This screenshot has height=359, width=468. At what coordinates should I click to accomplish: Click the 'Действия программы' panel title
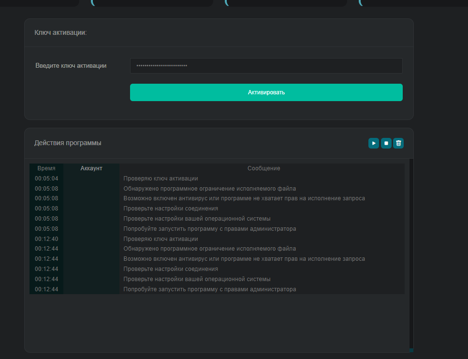tap(68, 143)
